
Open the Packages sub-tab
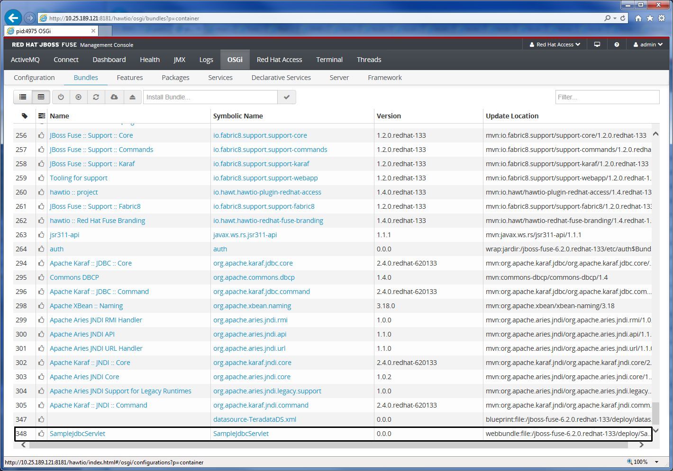click(x=175, y=78)
